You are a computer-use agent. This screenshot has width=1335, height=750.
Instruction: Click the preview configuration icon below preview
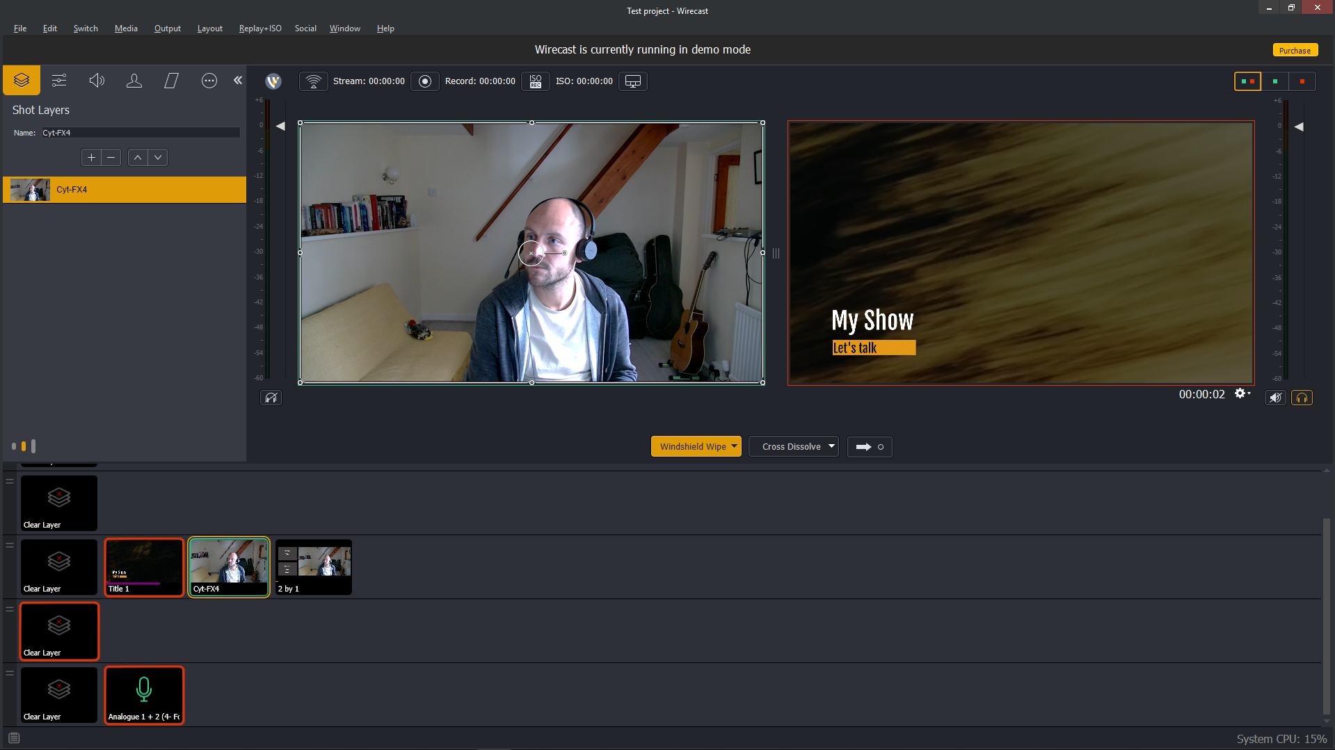(x=271, y=398)
